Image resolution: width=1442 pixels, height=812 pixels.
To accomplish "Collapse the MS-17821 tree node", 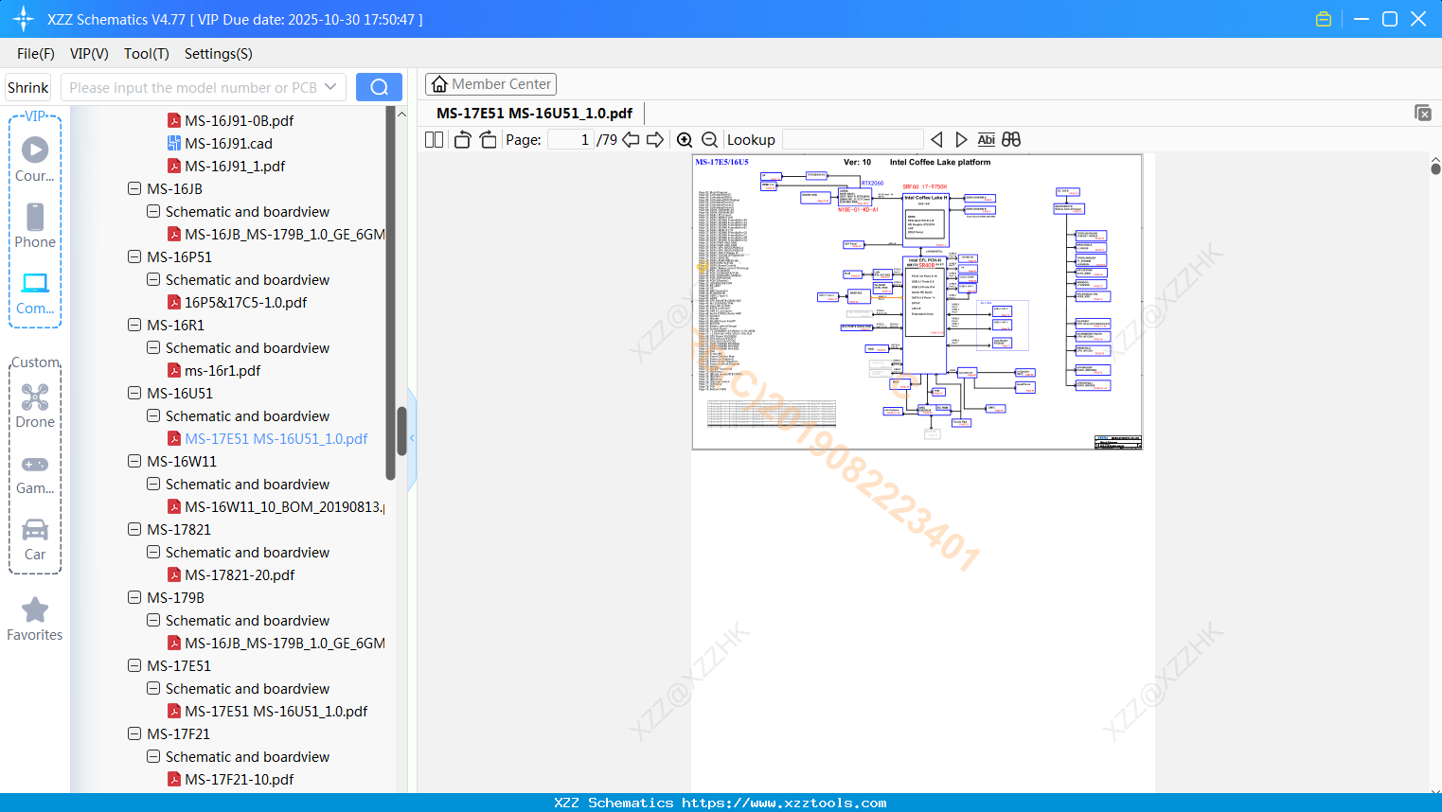I will pos(134,529).
